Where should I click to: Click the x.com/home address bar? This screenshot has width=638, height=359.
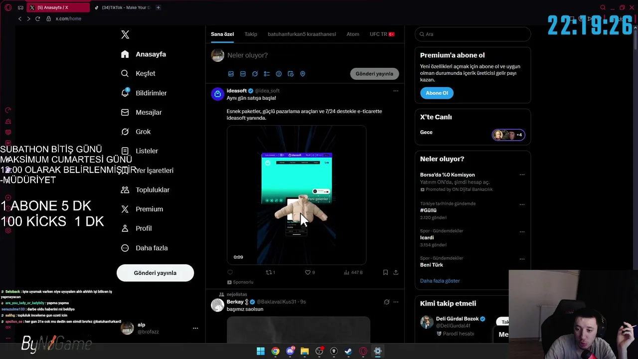(x=68, y=18)
